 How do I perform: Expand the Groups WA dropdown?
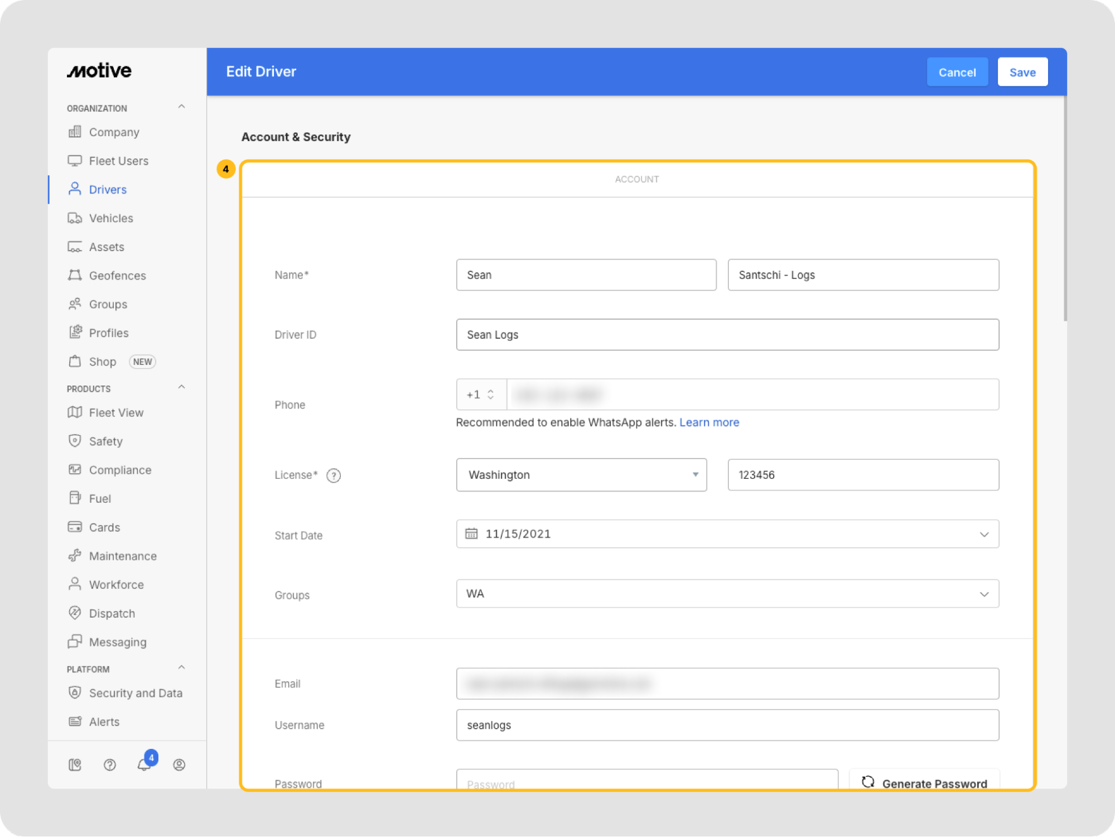[727, 594]
